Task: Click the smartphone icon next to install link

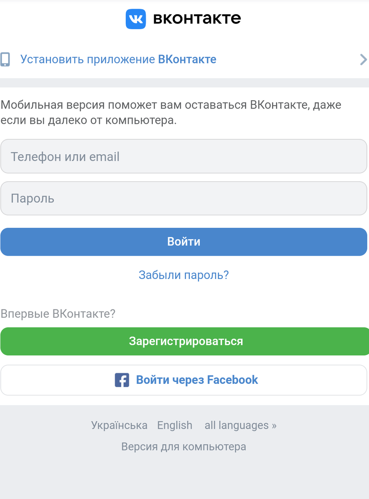Action: [5, 59]
